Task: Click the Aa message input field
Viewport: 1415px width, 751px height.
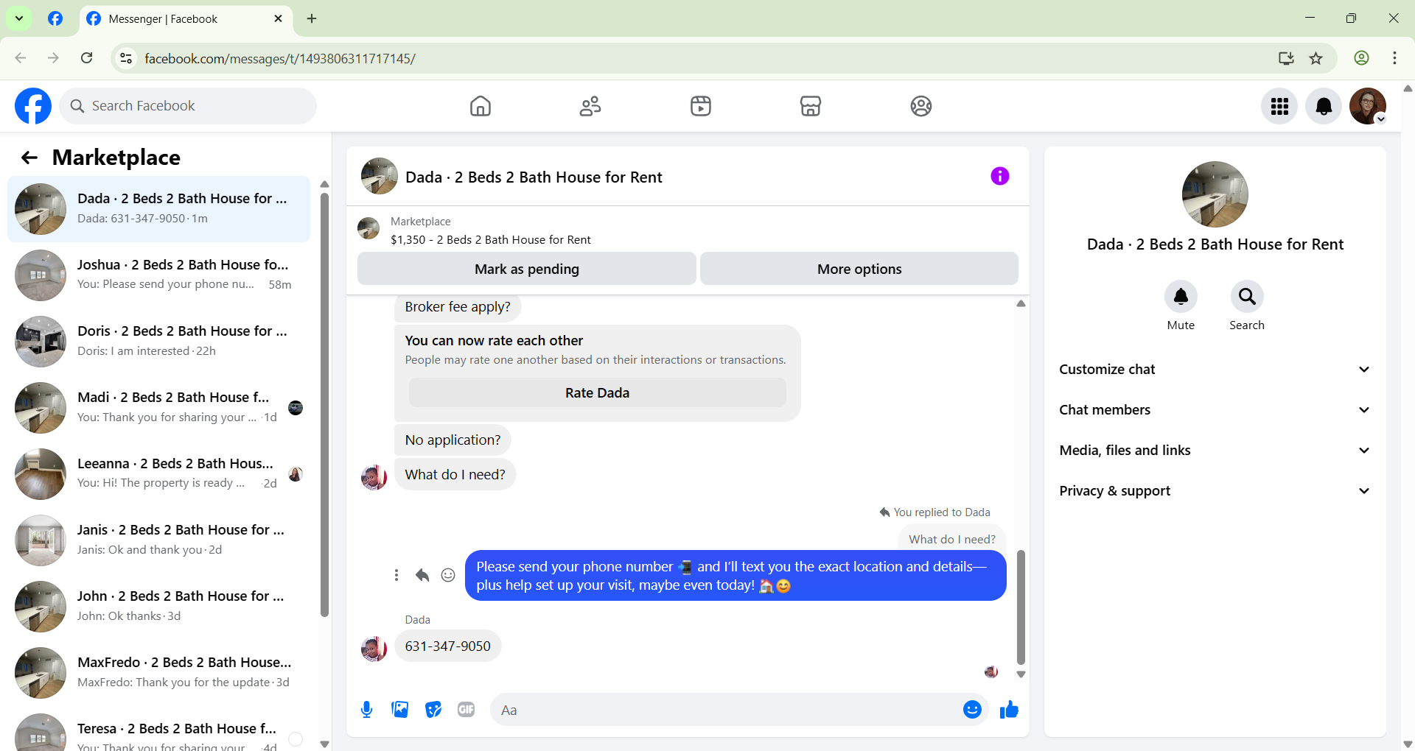Action: (x=726, y=710)
